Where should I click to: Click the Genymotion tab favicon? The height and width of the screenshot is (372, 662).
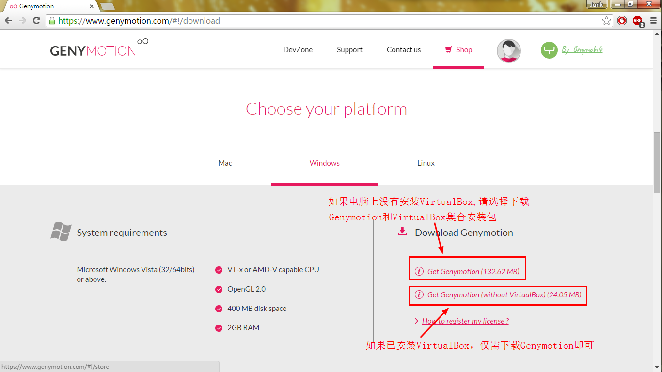point(14,6)
